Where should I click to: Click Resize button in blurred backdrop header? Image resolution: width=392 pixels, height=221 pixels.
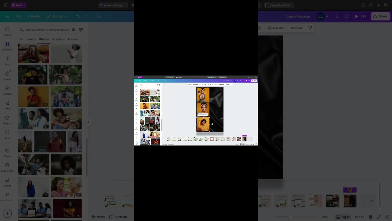tap(33, 16)
